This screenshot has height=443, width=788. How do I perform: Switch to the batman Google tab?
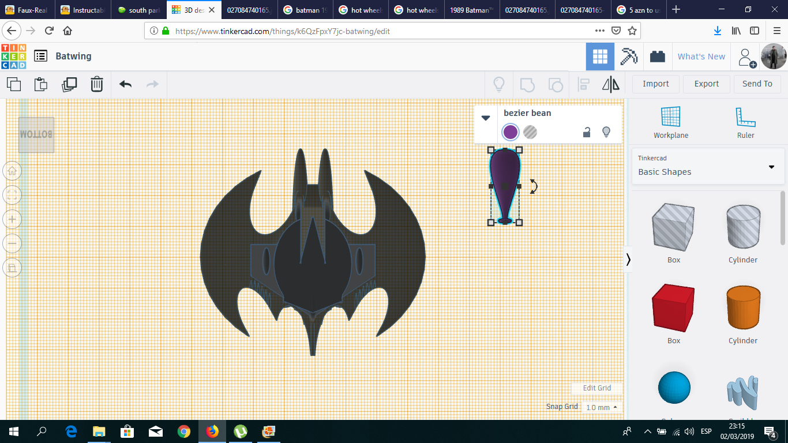(306, 10)
